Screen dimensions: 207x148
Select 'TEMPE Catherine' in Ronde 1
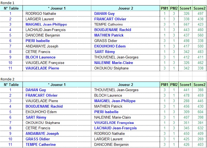pos(108,24)
